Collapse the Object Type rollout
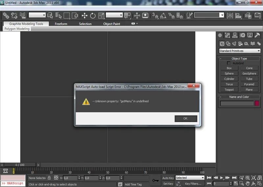Screen dimensions: 263x187 point(239,58)
